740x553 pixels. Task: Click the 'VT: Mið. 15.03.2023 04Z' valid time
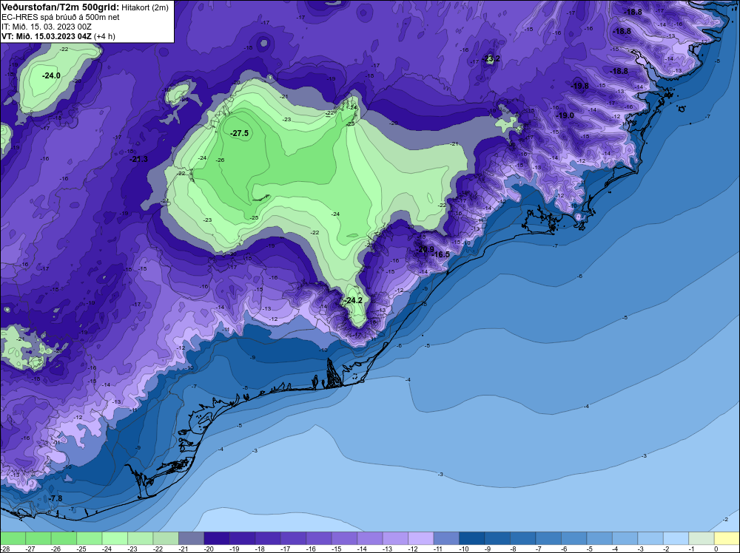(47, 36)
